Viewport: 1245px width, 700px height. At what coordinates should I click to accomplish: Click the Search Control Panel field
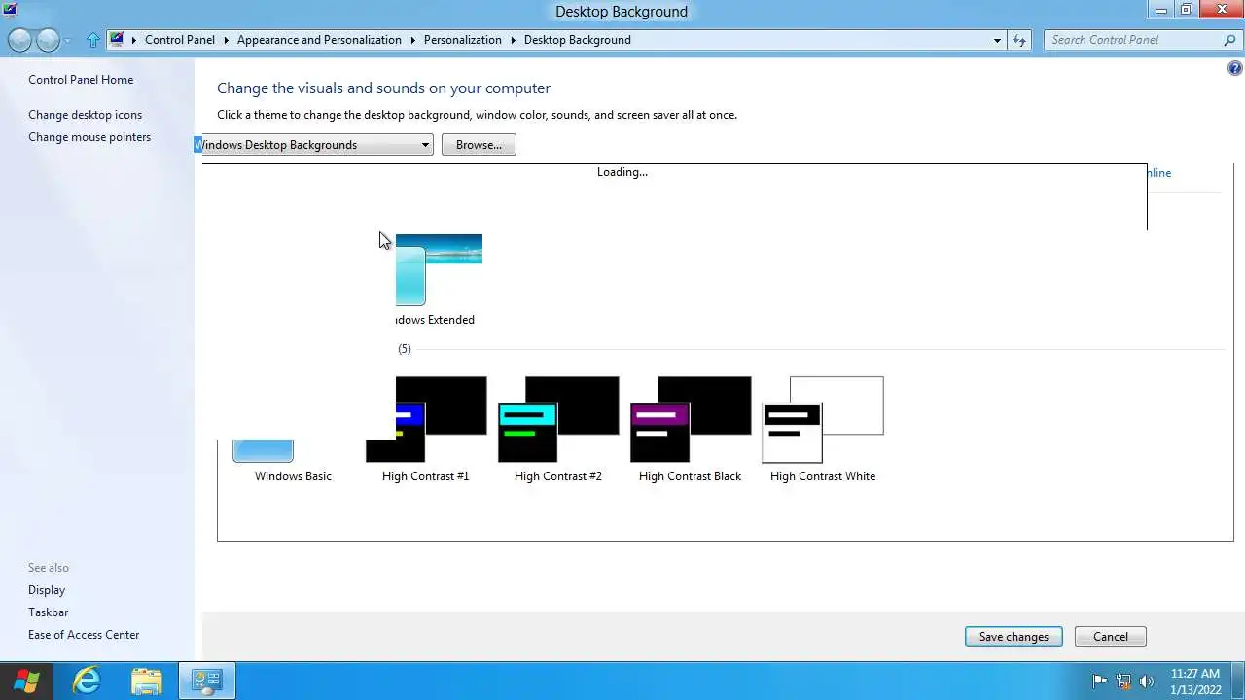tap(1133, 40)
